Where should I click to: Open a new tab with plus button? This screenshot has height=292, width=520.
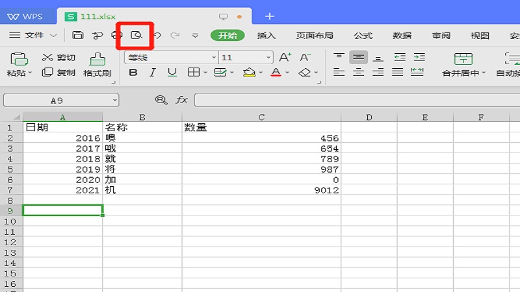pos(270,16)
